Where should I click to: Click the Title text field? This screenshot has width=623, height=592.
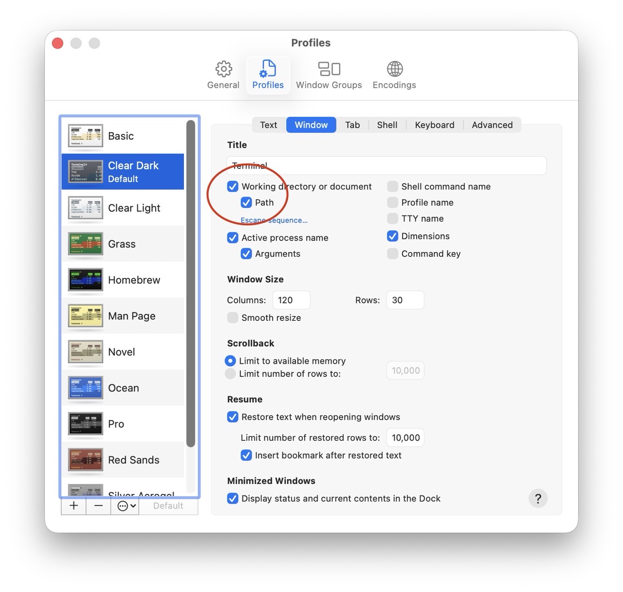pyautogui.click(x=386, y=166)
